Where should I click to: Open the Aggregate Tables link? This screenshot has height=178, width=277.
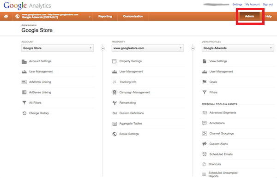(131, 124)
